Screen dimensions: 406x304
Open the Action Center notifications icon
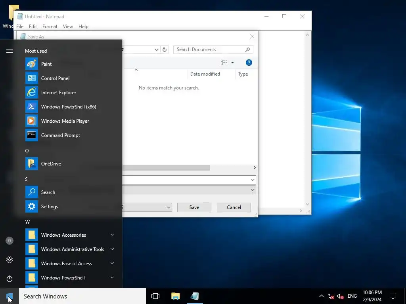click(393, 296)
